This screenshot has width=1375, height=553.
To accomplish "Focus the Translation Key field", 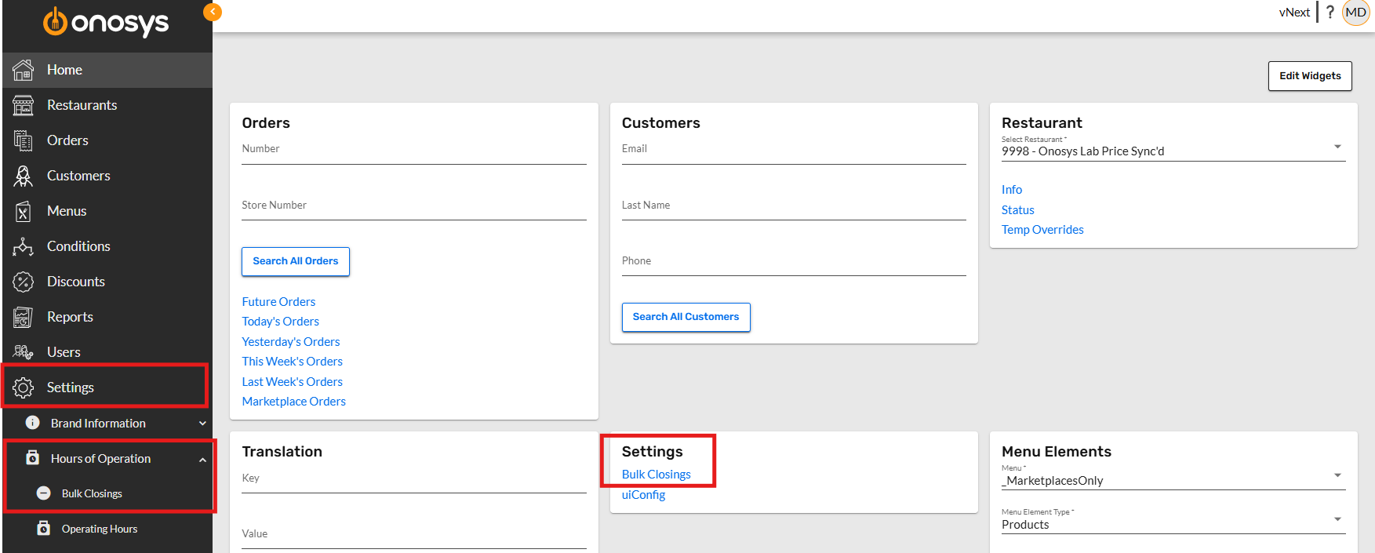I will click(414, 481).
